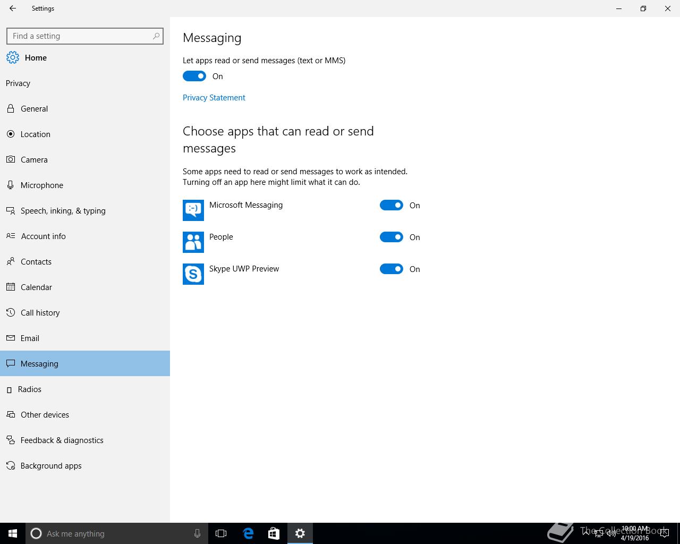Switch off Skype UWP Preview message access
The image size is (680, 544).
coord(392,269)
